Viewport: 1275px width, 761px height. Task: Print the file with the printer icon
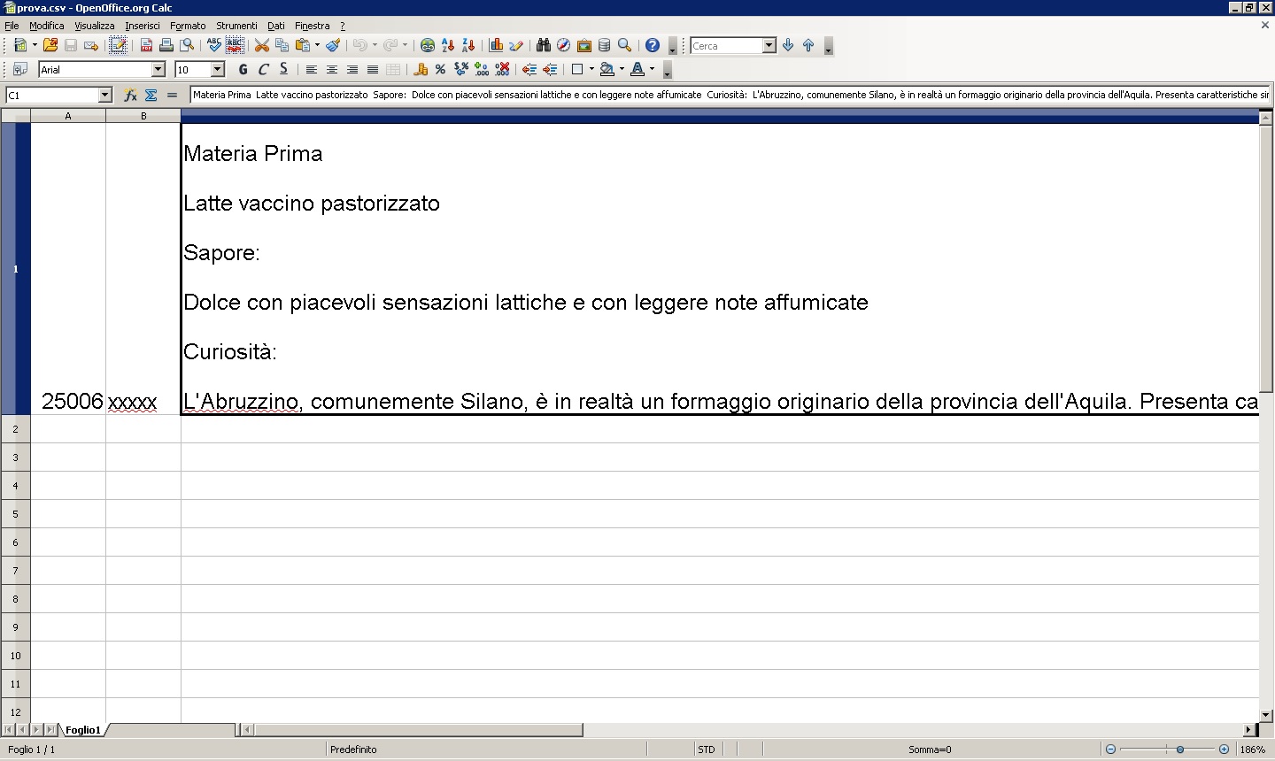(166, 45)
